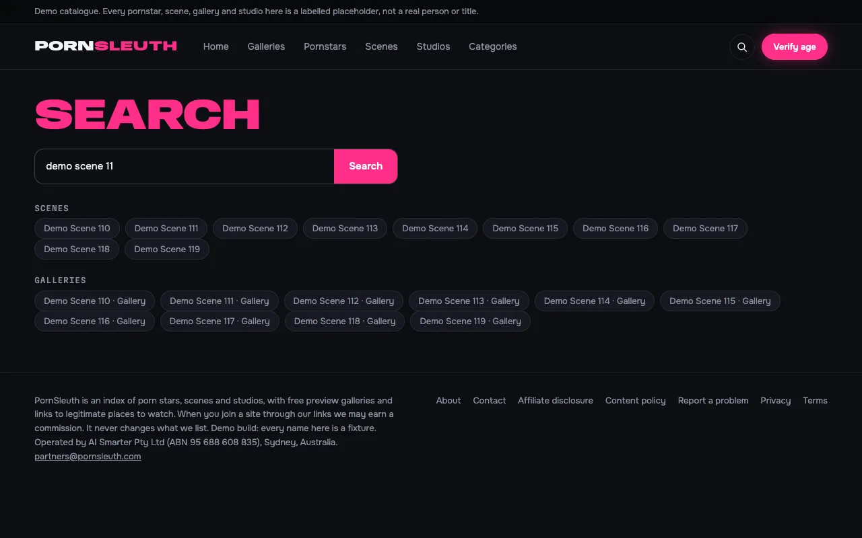Select the 'Demo Scene 112 · Gallery' chip
The width and height of the screenshot is (862, 538).
coord(343,301)
